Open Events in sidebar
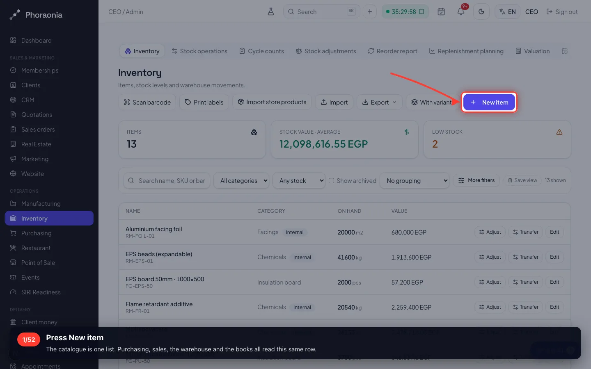Image resolution: width=591 pixels, height=369 pixels. pos(49,277)
